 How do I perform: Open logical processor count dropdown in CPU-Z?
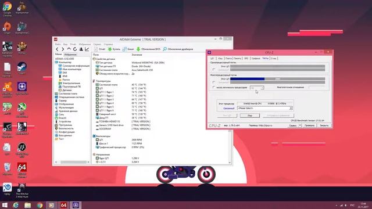pyautogui.click(x=257, y=88)
